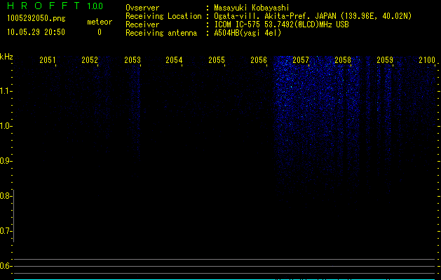The image size is (441, 280).
Task: Click the 2056 time marker
Action: tap(259, 60)
